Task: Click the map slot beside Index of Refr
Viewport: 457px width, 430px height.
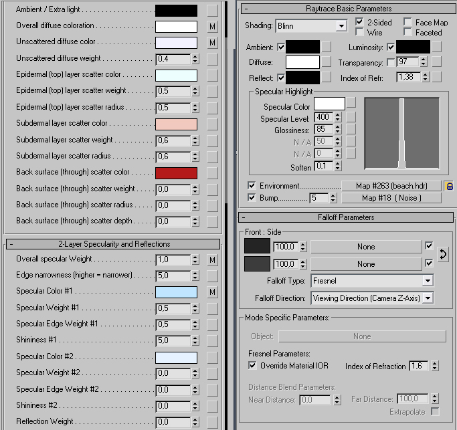Action: tap(436, 77)
